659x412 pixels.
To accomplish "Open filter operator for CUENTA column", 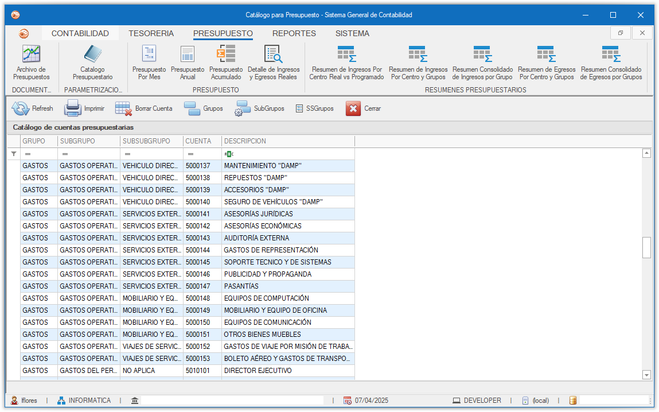I will click(191, 154).
